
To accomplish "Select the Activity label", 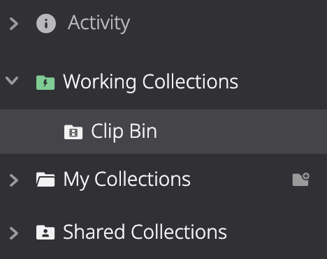I will [x=99, y=23].
